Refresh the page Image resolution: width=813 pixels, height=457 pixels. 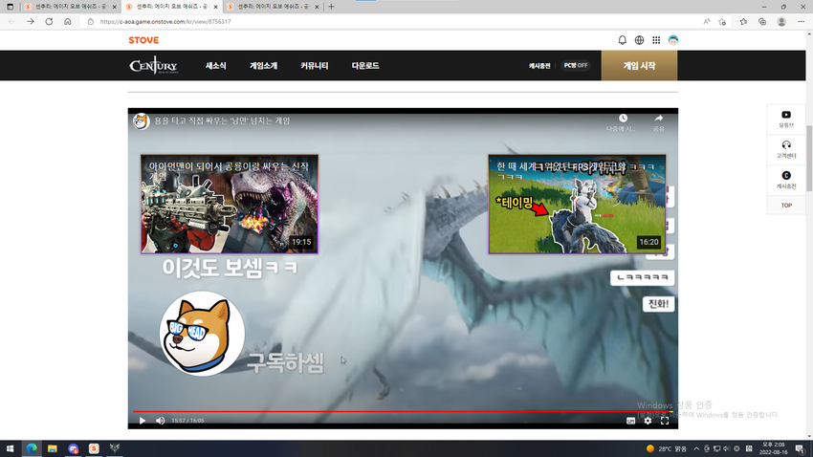coord(49,22)
